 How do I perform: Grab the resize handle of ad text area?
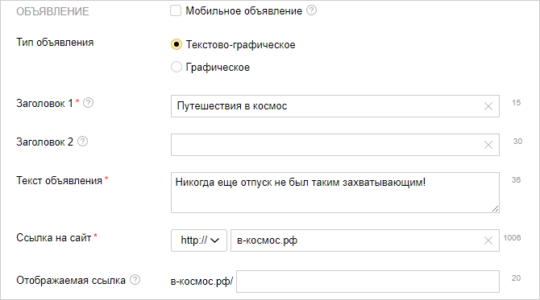(x=495, y=208)
